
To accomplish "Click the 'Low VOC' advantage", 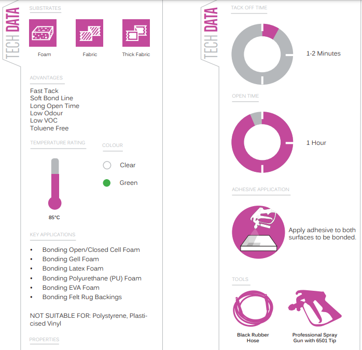I will [44, 120].
